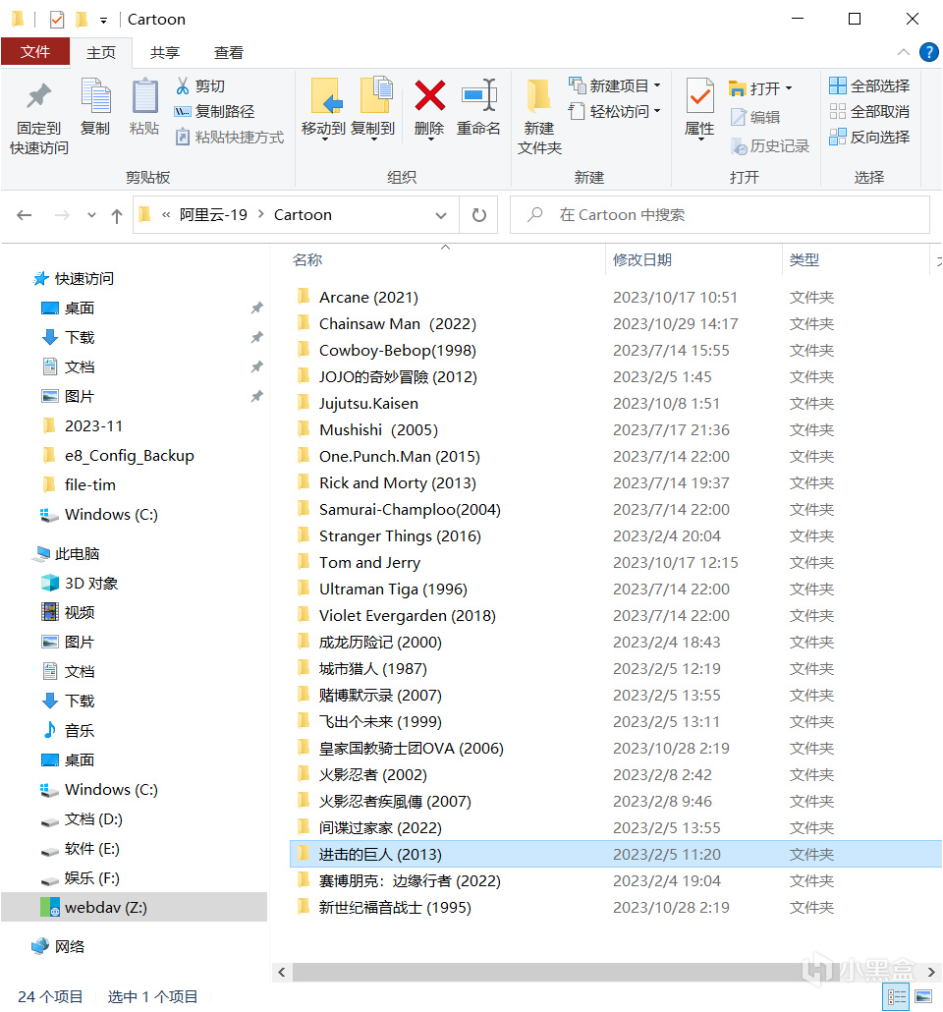This screenshot has height=1012, width=943.
Task: Click horizontal scrollbar right arrow
Action: [x=931, y=972]
